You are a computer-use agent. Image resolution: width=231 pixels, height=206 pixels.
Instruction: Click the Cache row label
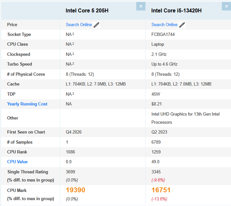click(x=13, y=84)
